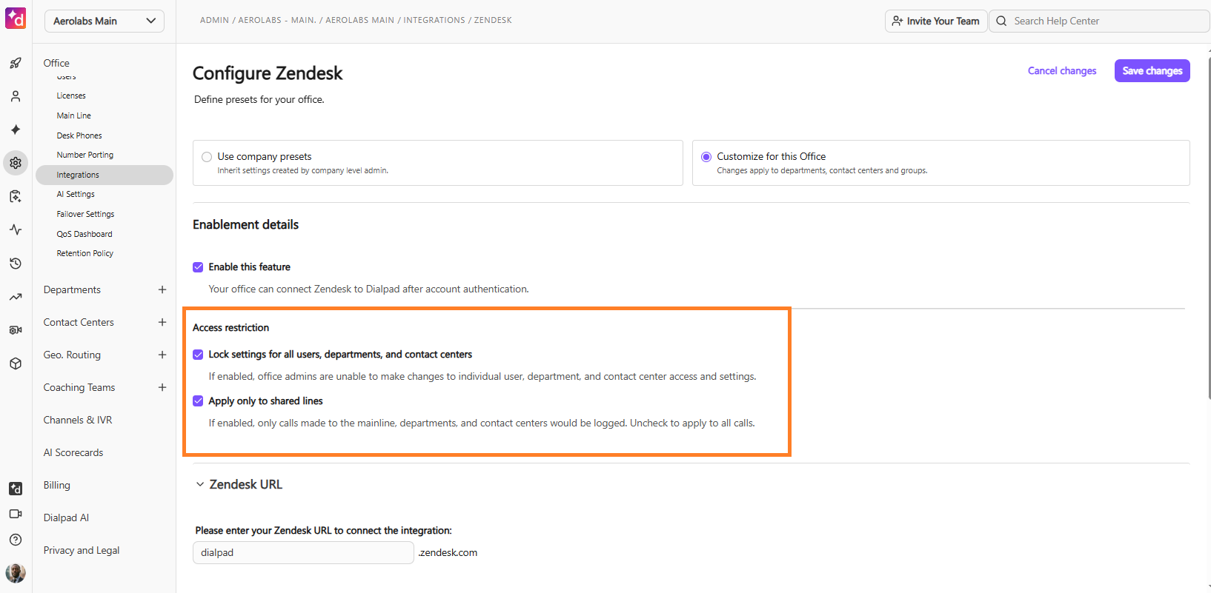The height and width of the screenshot is (593, 1211).
Task: Click Invite Your Team button
Action: pos(936,21)
